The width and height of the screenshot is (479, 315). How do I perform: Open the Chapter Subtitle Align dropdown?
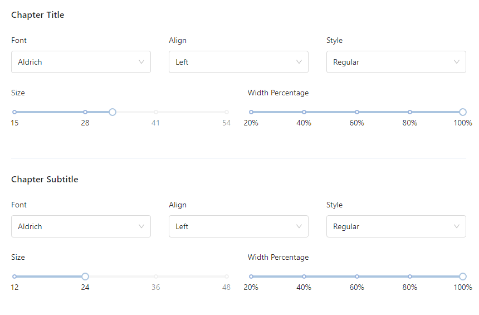[238, 226]
